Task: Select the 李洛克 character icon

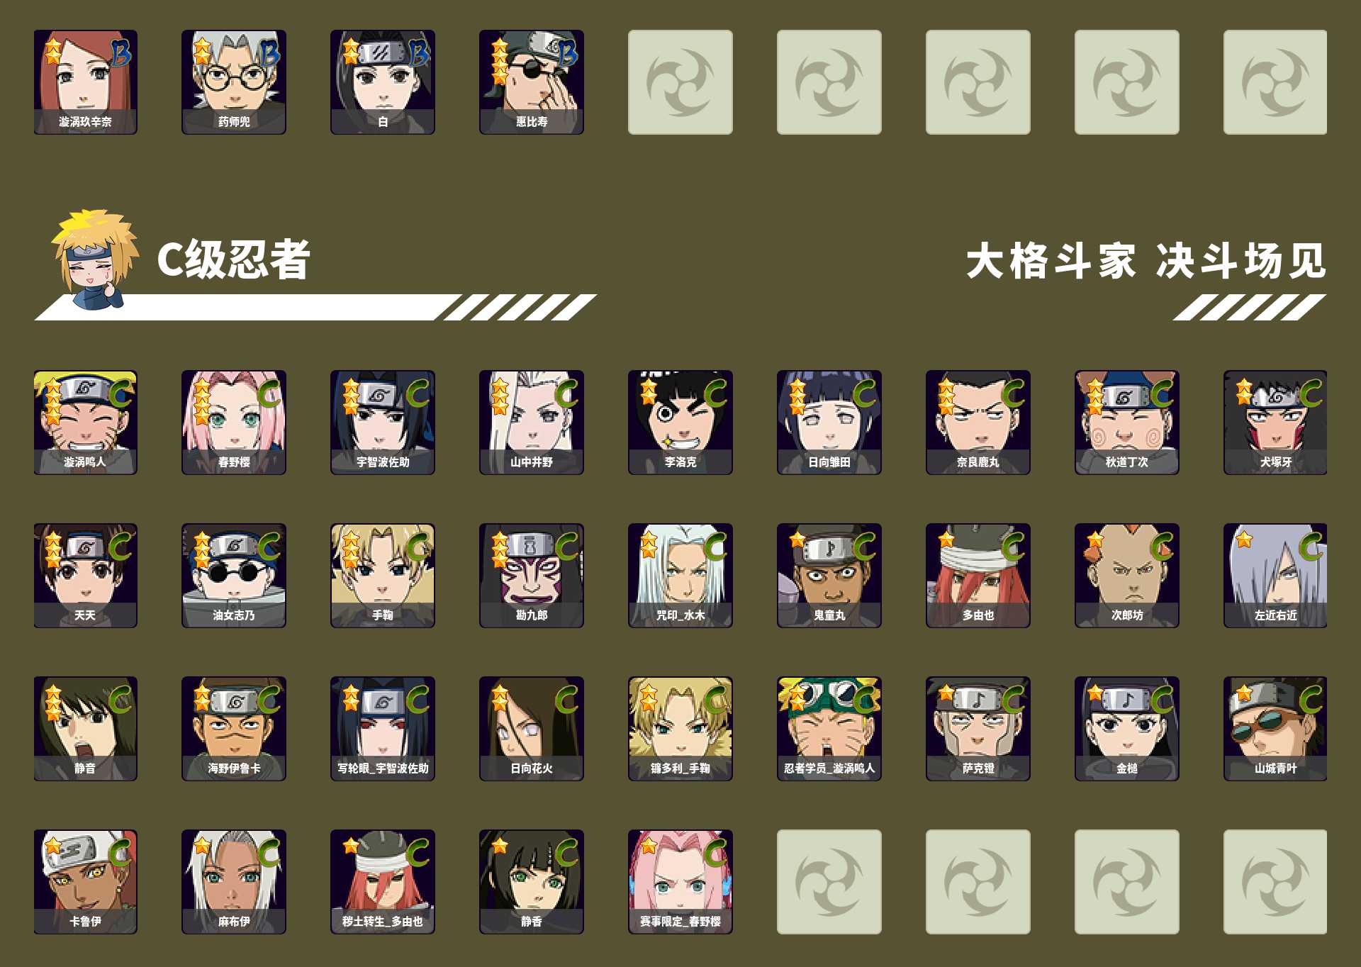Action: pos(680,423)
